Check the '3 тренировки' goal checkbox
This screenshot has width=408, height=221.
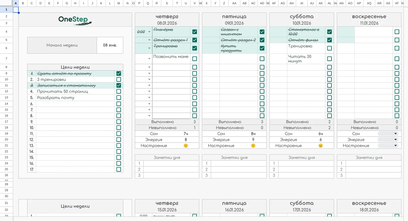(x=119, y=79)
